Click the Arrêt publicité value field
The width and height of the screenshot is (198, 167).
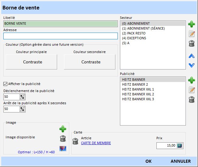click(11, 109)
